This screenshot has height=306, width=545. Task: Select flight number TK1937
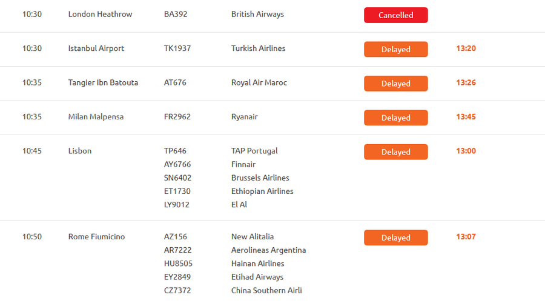click(x=177, y=48)
